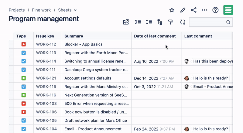This screenshot has height=133, width=243.
Task: Open issue WORK-114 link
Action: coord(46,61)
